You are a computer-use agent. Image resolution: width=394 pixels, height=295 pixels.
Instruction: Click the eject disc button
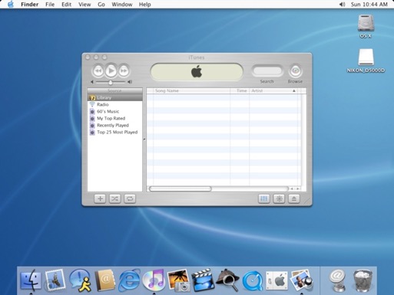[294, 198]
